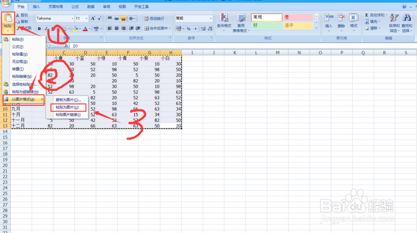The height and width of the screenshot is (233, 417).
Task: Apply the Good (好) green cell style
Action: point(266,25)
